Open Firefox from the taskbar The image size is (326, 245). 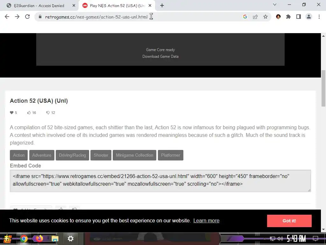tap(39, 239)
